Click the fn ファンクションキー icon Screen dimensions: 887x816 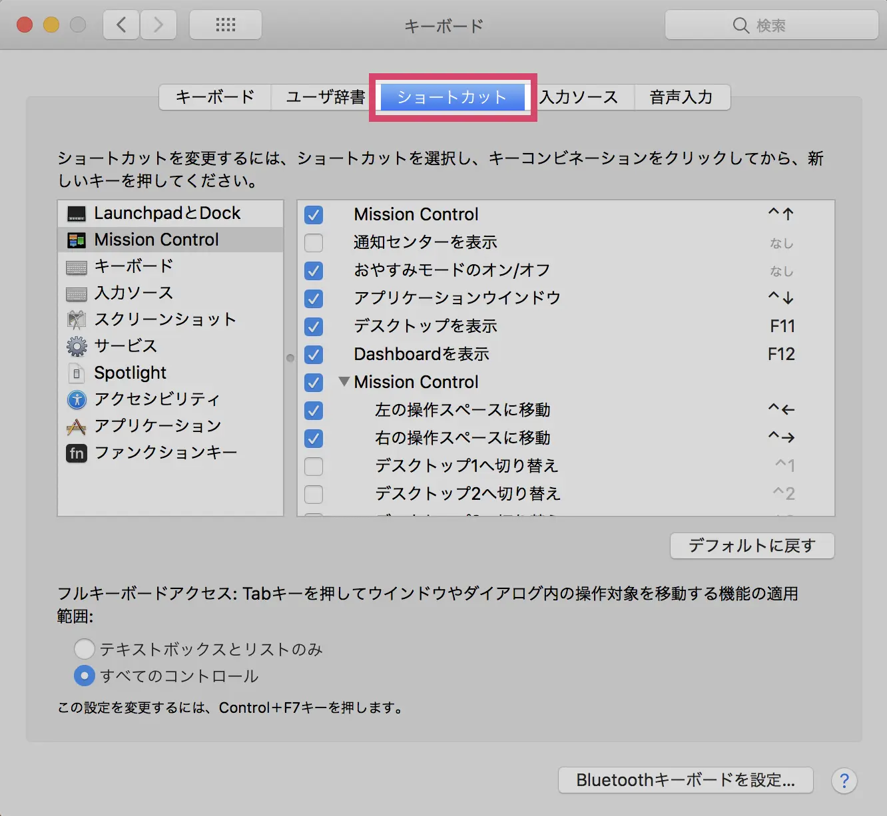click(x=77, y=453)
